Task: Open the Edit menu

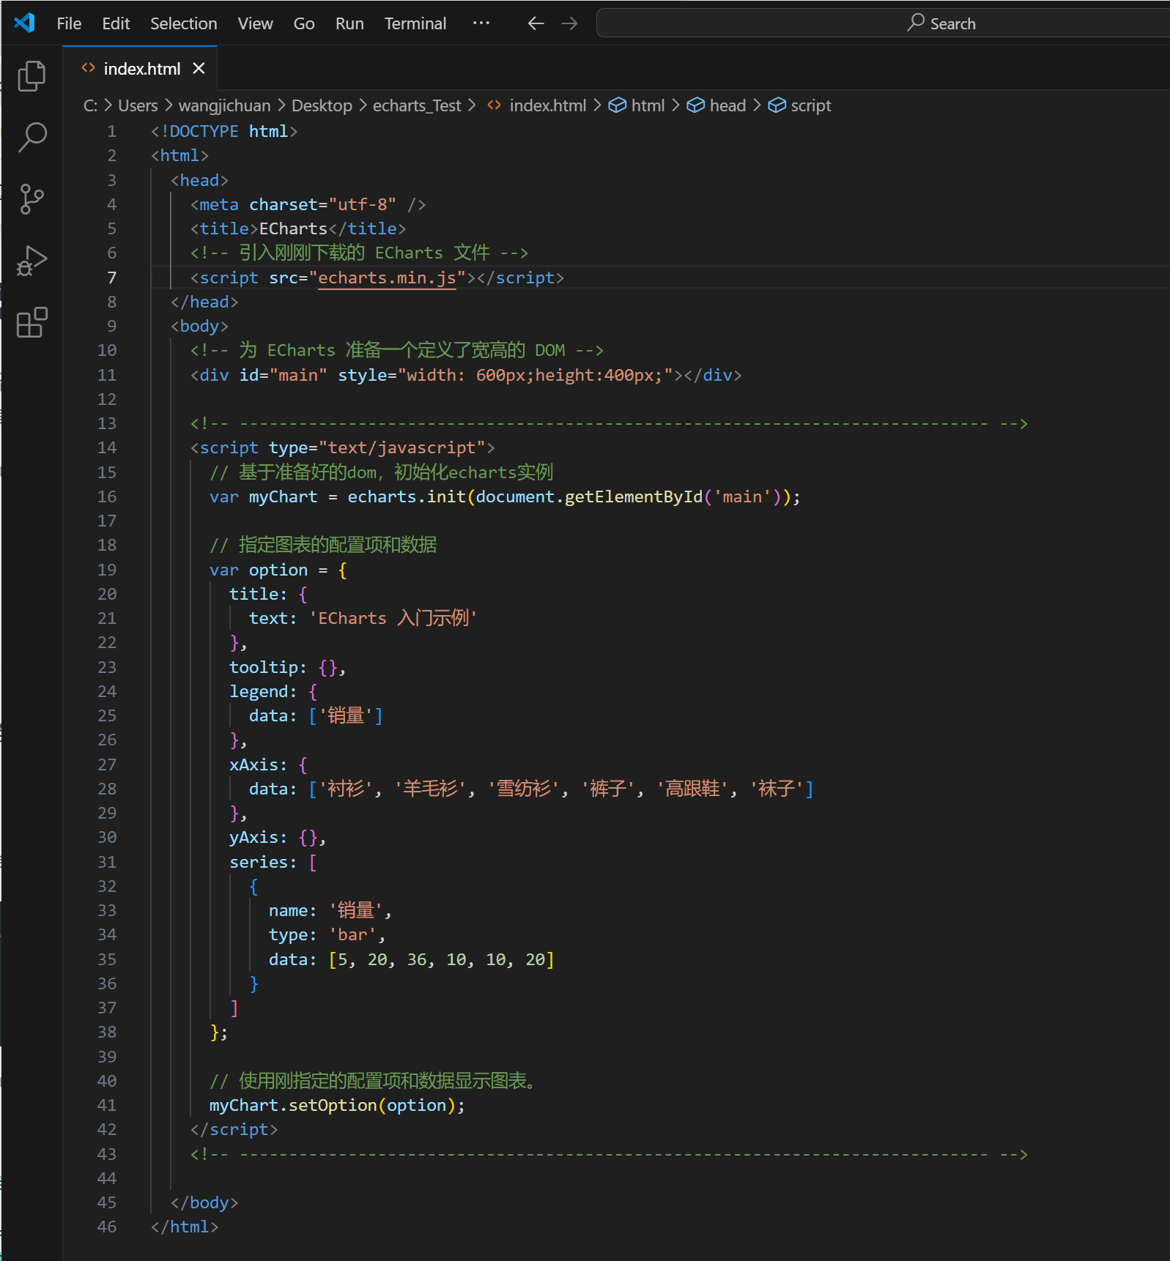Action: [x=116, y=23]
